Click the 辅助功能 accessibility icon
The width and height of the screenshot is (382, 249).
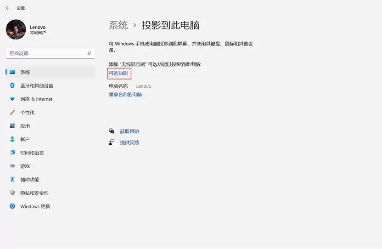click(x=12, y=179)
